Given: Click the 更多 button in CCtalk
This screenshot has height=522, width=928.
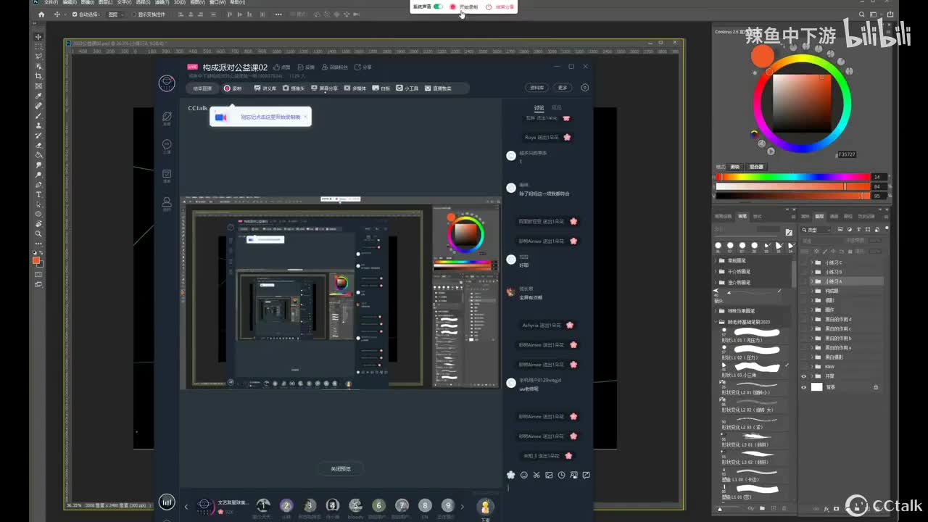Looking at the screenshot, I should coord(563,88).
